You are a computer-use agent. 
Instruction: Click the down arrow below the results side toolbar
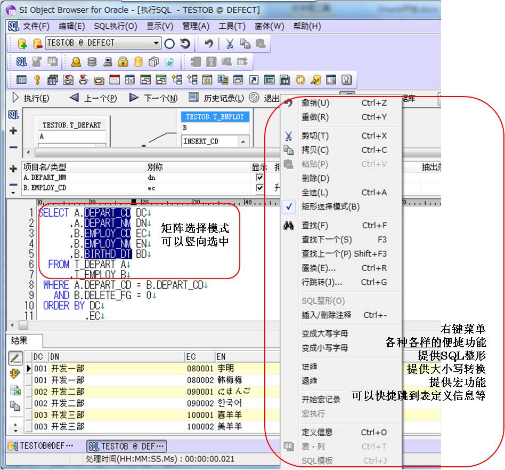coord(15,431)
